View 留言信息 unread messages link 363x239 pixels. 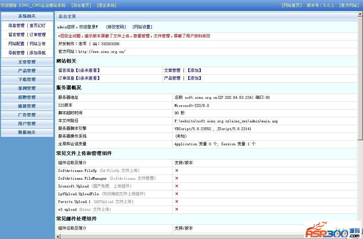(79, 70)
